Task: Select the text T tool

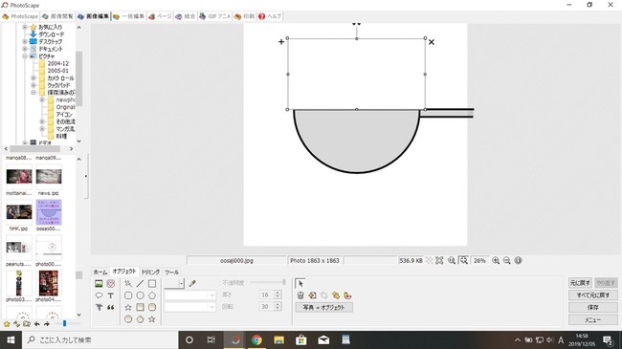Action: click(x=111, y=295)
